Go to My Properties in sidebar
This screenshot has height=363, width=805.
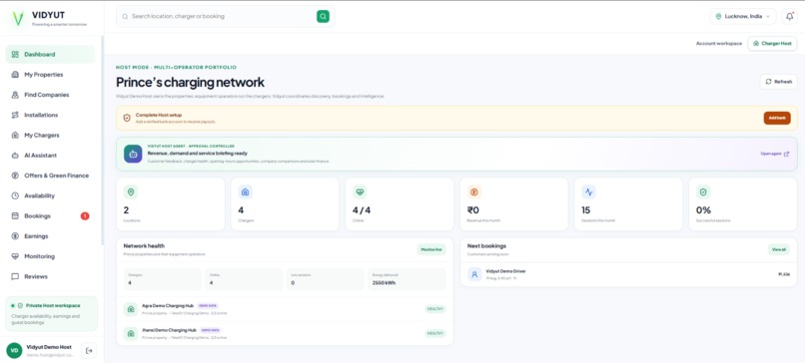pyautogui.click(x=50, y=75)
